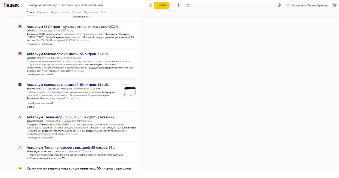
Task: Click the Картинки result favicon
Action: [20, 168]
